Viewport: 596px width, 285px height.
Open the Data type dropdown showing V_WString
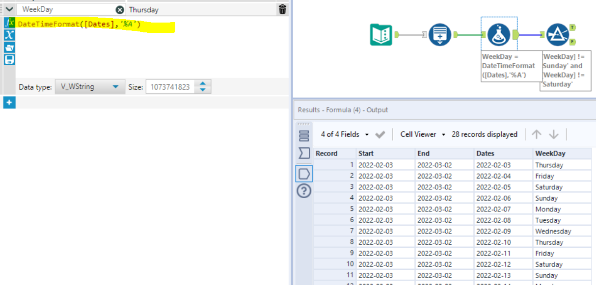click(90, 86)
